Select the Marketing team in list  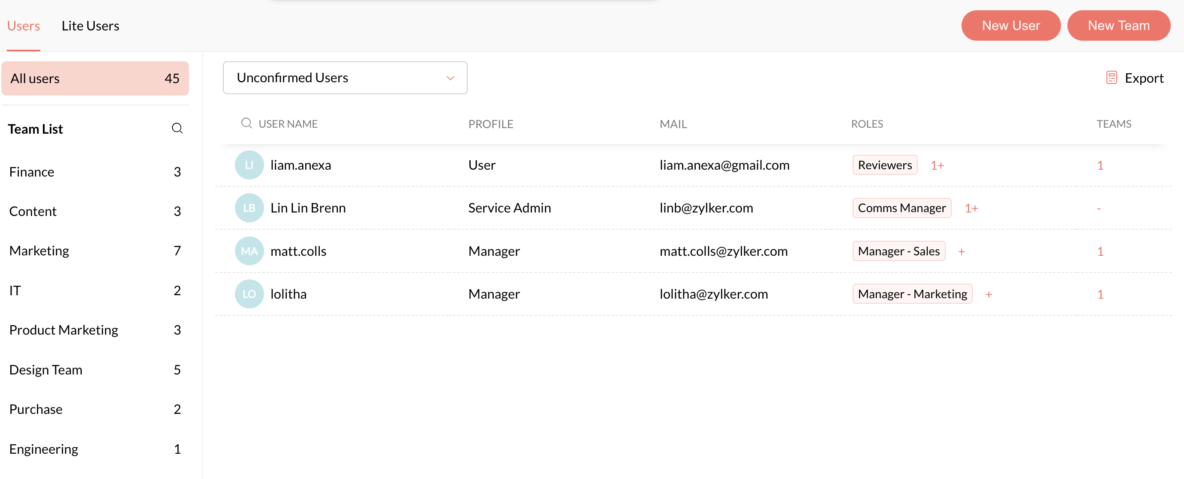[x=39, y=251]
